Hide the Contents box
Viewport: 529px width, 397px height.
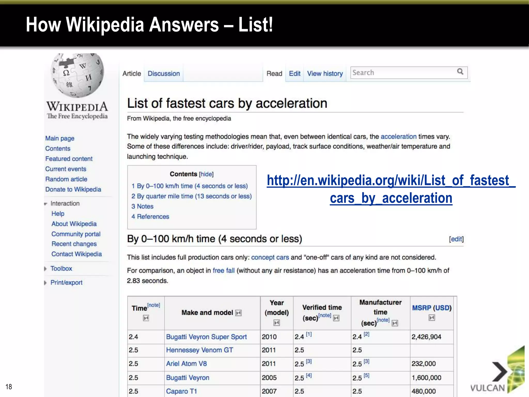206,174
